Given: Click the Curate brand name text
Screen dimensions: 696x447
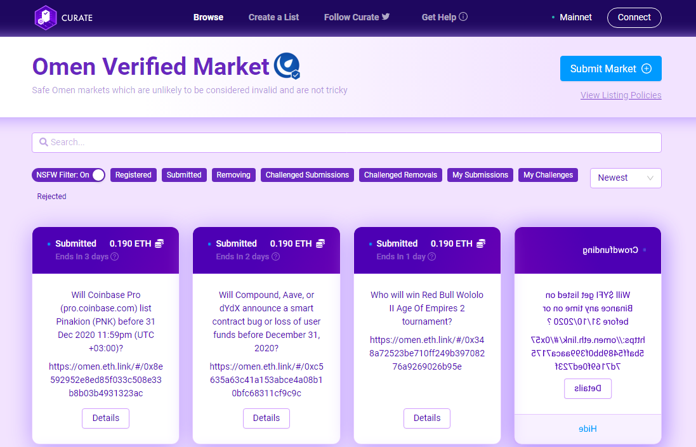Looking at the screenshot, I should coord(77,18).
